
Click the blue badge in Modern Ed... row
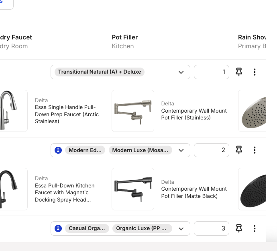click(58, 150)
